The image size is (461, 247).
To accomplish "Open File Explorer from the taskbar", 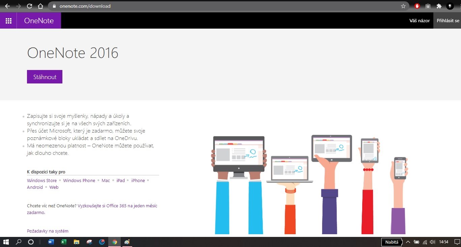I will (x=77, y=242).
